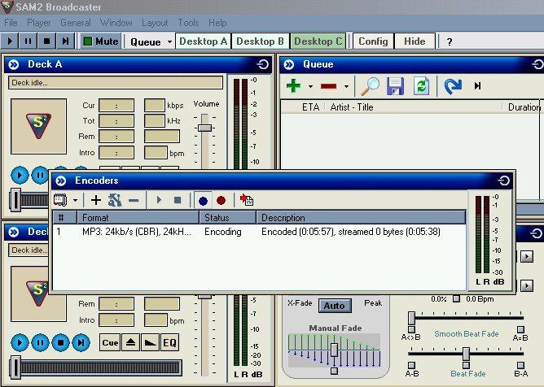Screen dimensions: 544x387
Task: Toggle the blue circle encoder button
Action: (203, 201)
